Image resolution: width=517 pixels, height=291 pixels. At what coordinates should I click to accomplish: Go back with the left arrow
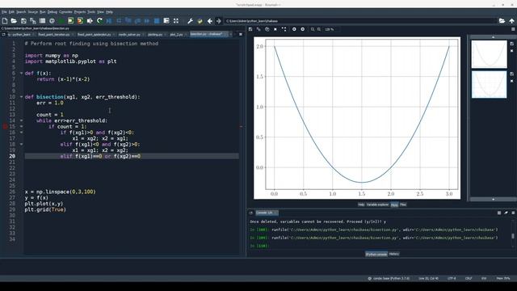(x=210, y=21)
